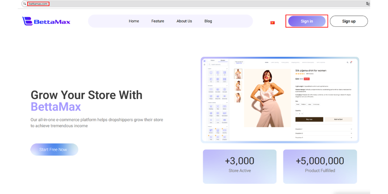Choose Medium size option in preview
The height and width of the screenshot is (194, 388).
[304, 104]
